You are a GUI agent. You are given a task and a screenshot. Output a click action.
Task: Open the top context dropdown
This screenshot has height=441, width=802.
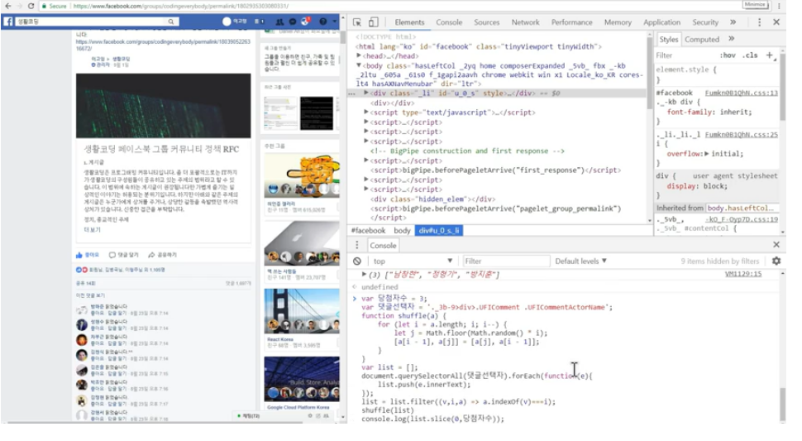click(x=413, y=261)
